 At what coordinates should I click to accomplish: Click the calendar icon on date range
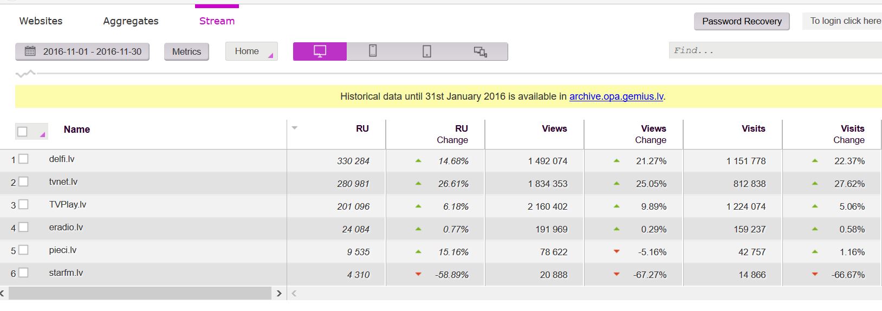click(x=30, y=51)
